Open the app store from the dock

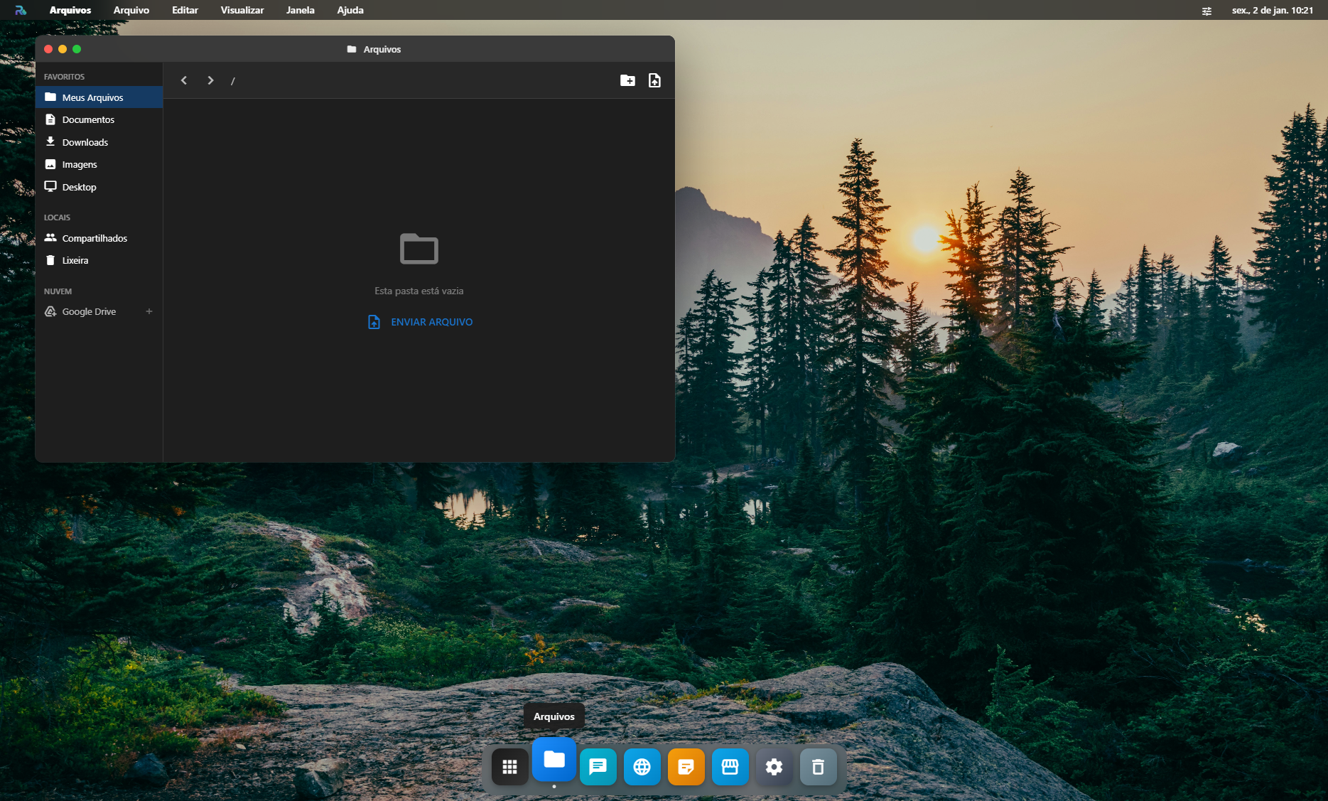730,766
